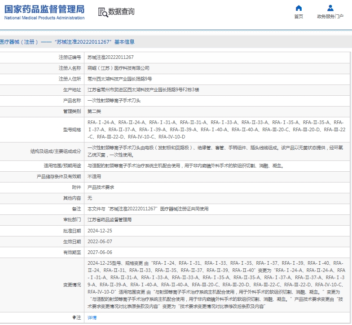The width and height of the screenshot is (352, 325).
Task: Click the 首页 text link
Action: coord(299,16)
